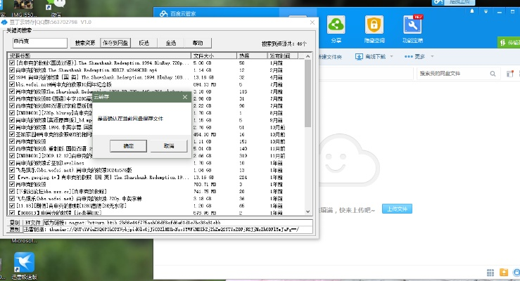Open the 功能宝箱 toolbox icon

click(x=412, y=27)
